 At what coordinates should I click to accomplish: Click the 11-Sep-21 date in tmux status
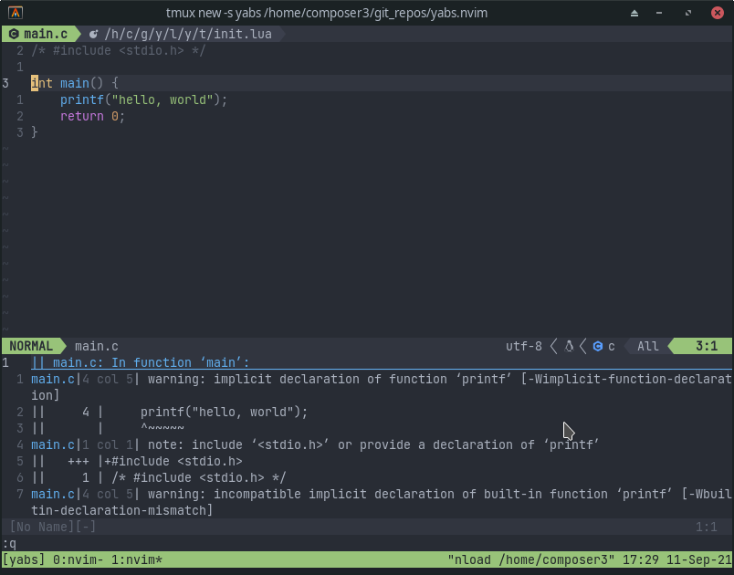point(699,559)
